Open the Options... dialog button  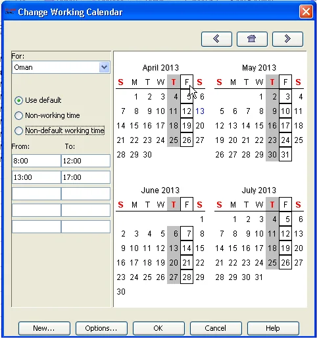pyautogui.click(x=101, y=328)
